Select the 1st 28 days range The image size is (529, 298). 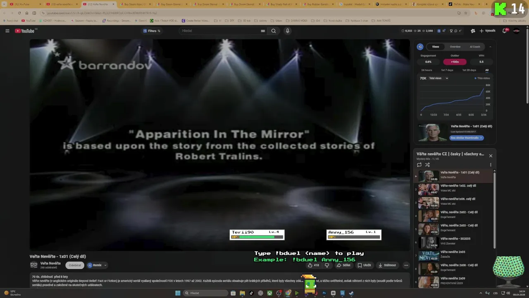469,70
